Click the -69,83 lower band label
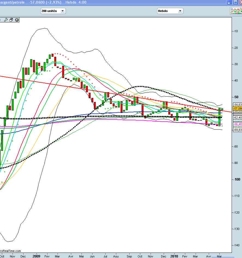Viewport: 242px width, 258px height. click(237, 130)
